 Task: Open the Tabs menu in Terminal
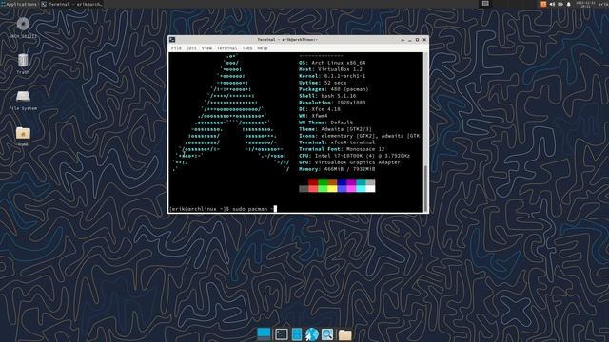coord(247,48)
